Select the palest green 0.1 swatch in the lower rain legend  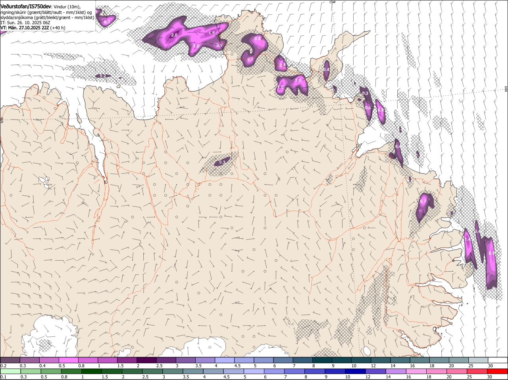10,371
